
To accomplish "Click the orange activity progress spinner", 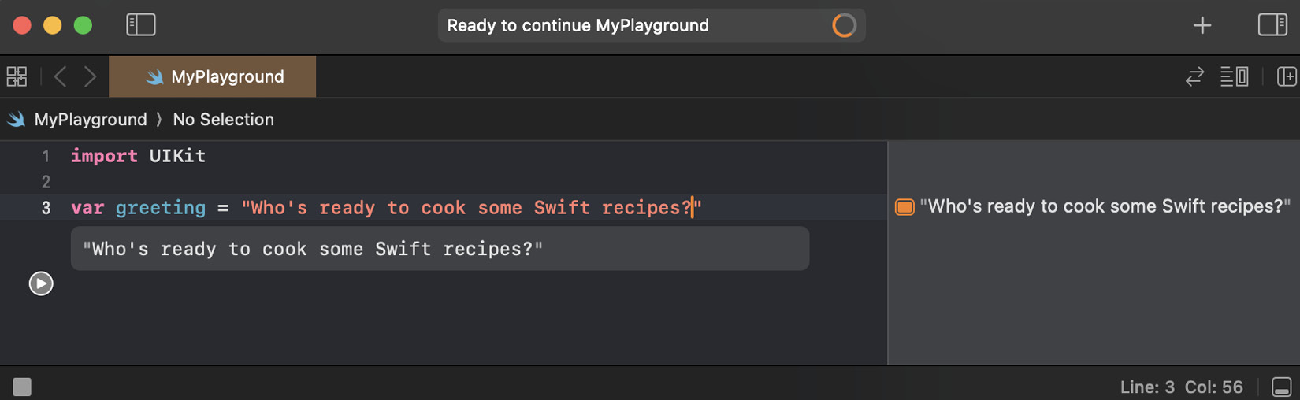I will pyautogui.click(x=844, y=26).
